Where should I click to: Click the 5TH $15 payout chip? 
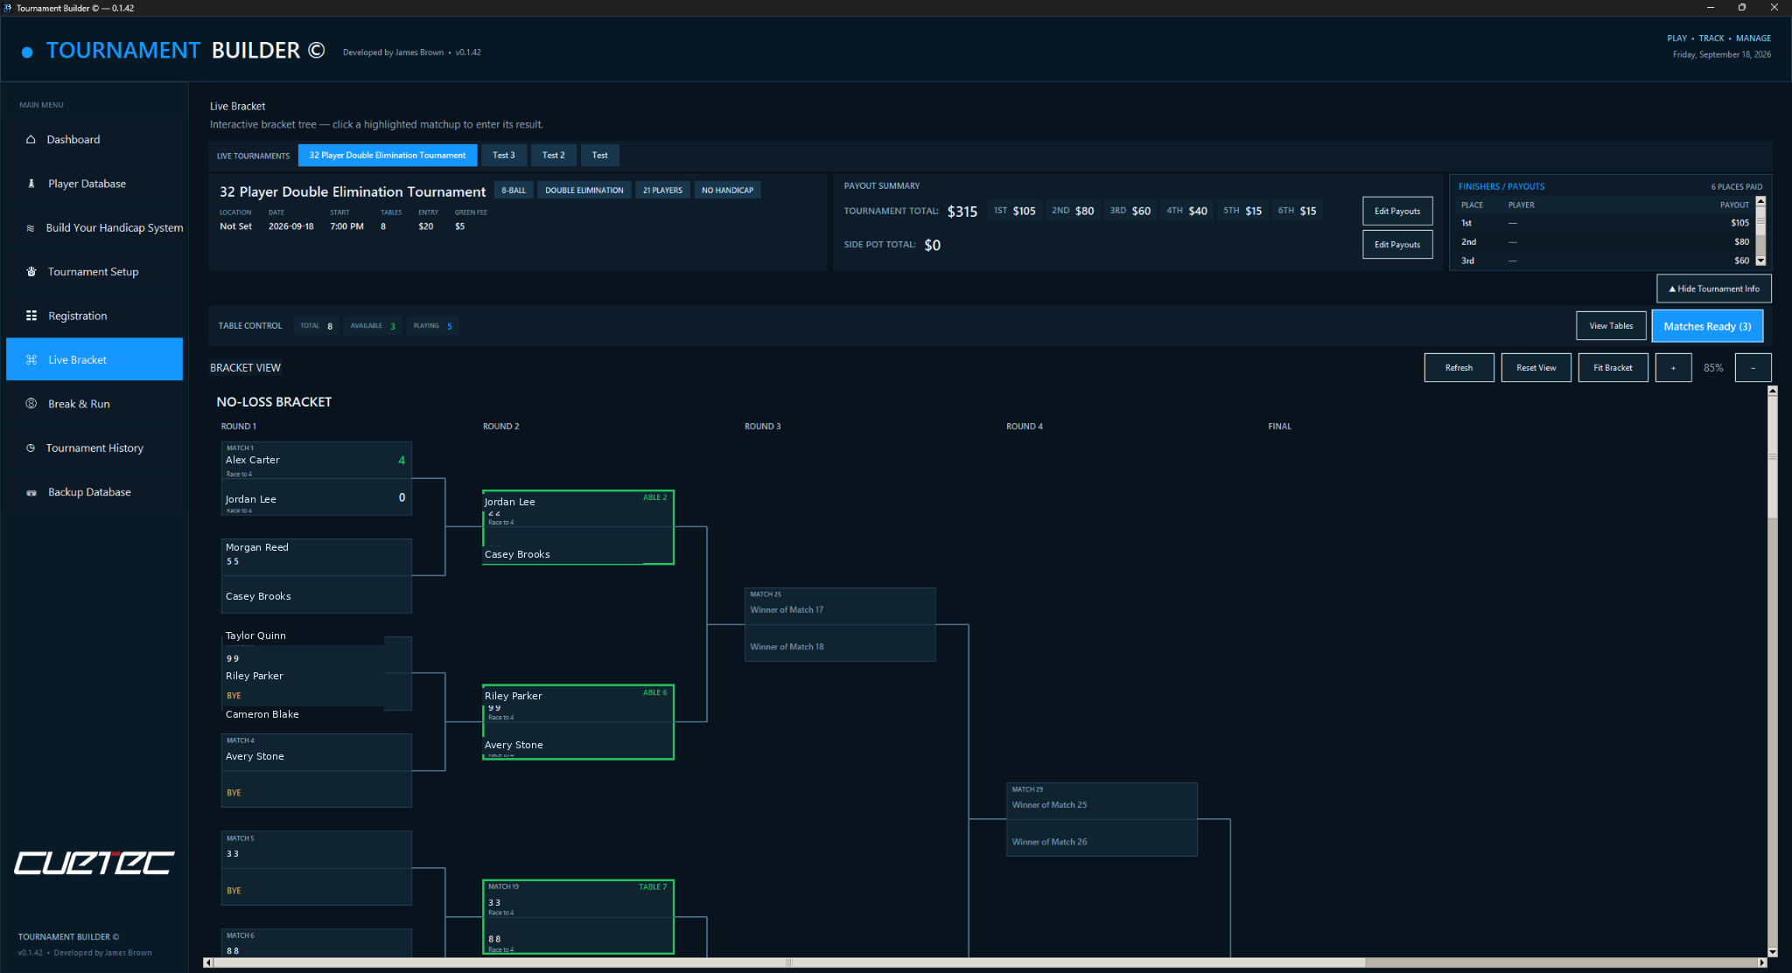[1242, 211]
